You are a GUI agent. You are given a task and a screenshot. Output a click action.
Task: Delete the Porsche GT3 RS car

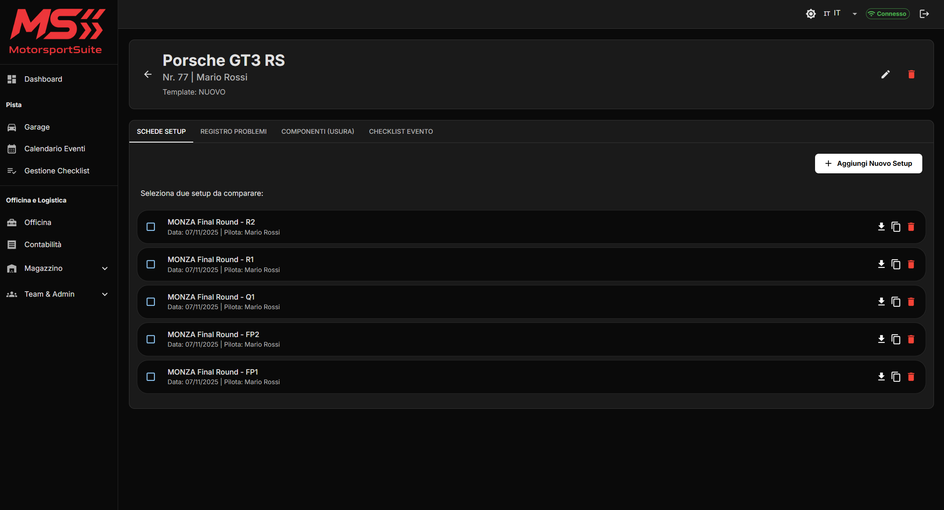(911, 75)
